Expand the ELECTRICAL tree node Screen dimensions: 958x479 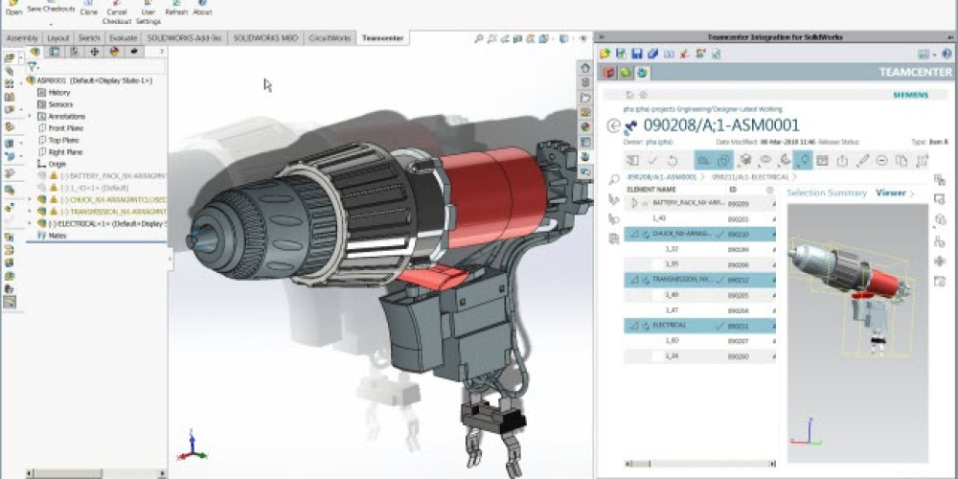30,223
